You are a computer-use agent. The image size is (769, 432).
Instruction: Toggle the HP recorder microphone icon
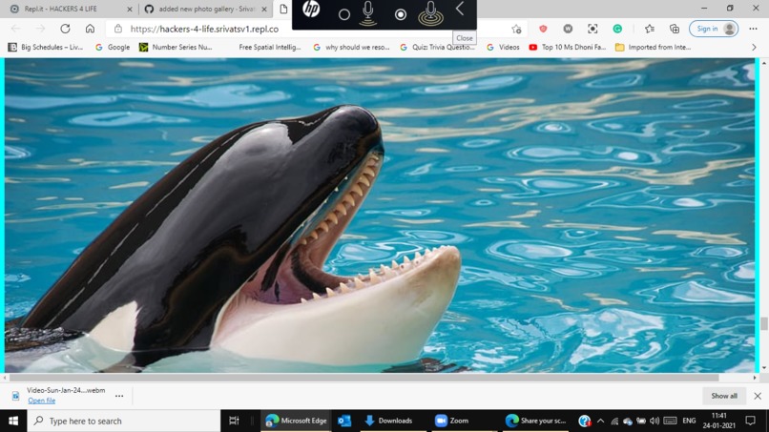point(368,13)
